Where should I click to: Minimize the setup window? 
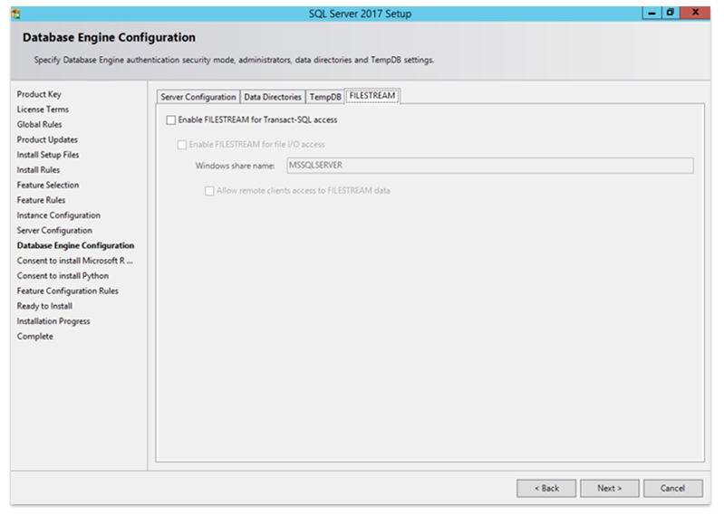coord(652,13)
